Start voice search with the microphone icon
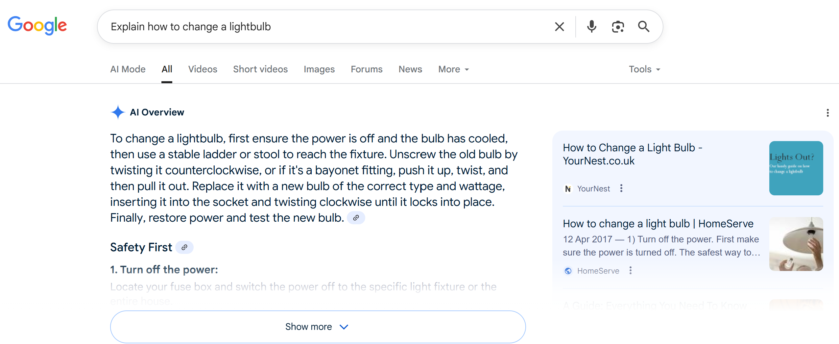Viewport: 839px width, 344px height. click(591, 27)
